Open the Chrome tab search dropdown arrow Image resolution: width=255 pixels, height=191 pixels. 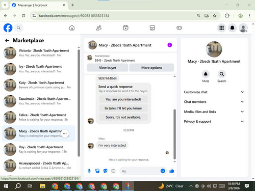(5, 5)
